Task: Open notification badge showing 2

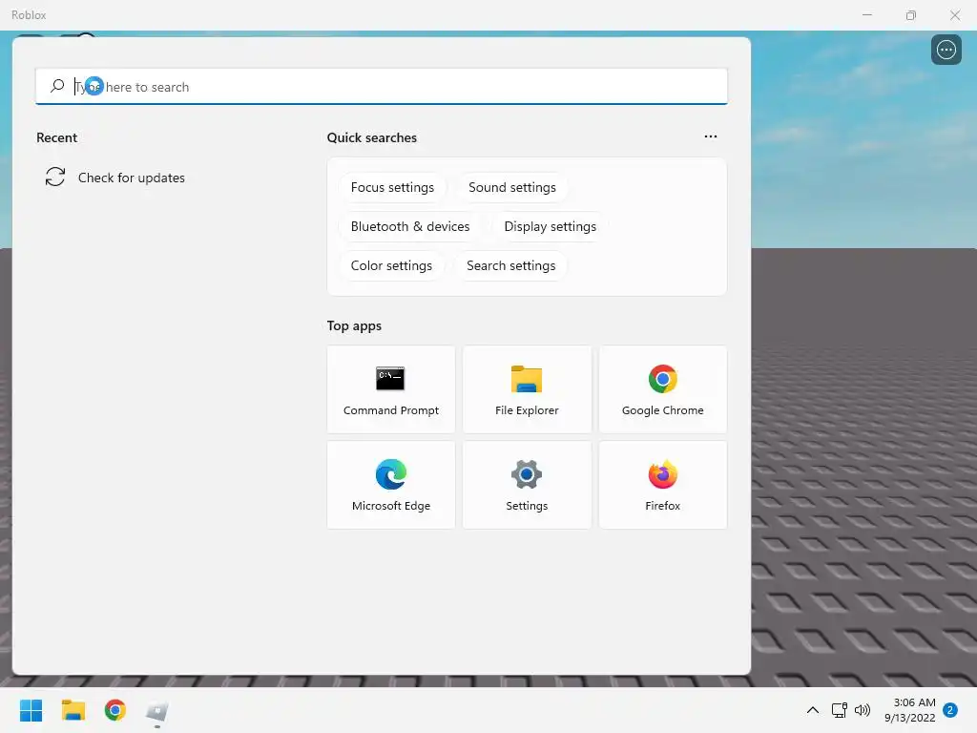Action: 950,710
